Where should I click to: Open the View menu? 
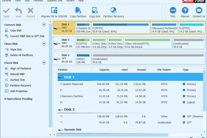pyautogui.click(x=18, y=1)
